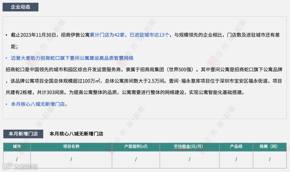Click the text 总体公寓房间数大于2.5万间
The height and width of the screenshot is (172, 290).
135,81
